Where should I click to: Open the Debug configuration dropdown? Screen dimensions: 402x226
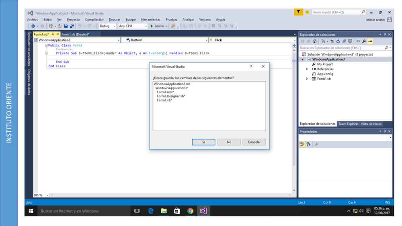pos(108,26)
